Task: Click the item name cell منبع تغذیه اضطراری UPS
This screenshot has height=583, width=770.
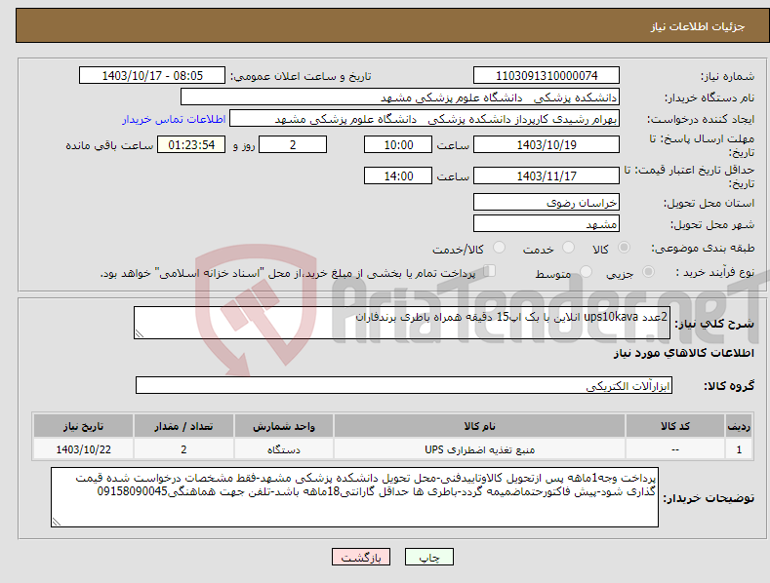Action: [479, 449]
